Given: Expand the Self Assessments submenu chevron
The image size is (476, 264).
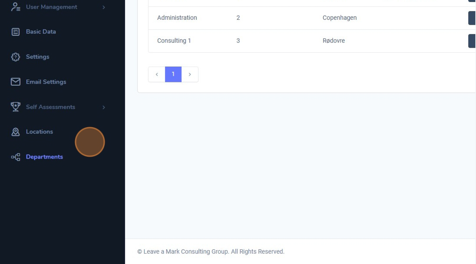Looking at the screenshot, I should pos(104,107).
